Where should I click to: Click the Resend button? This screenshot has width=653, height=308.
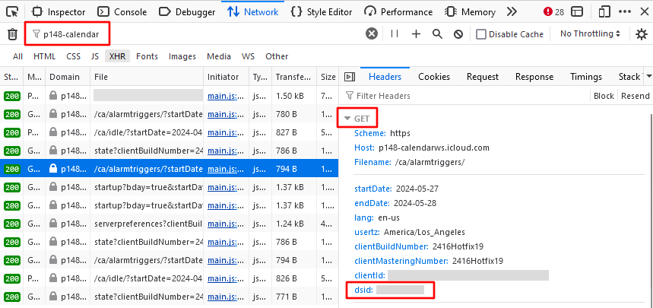coord(635,96)
